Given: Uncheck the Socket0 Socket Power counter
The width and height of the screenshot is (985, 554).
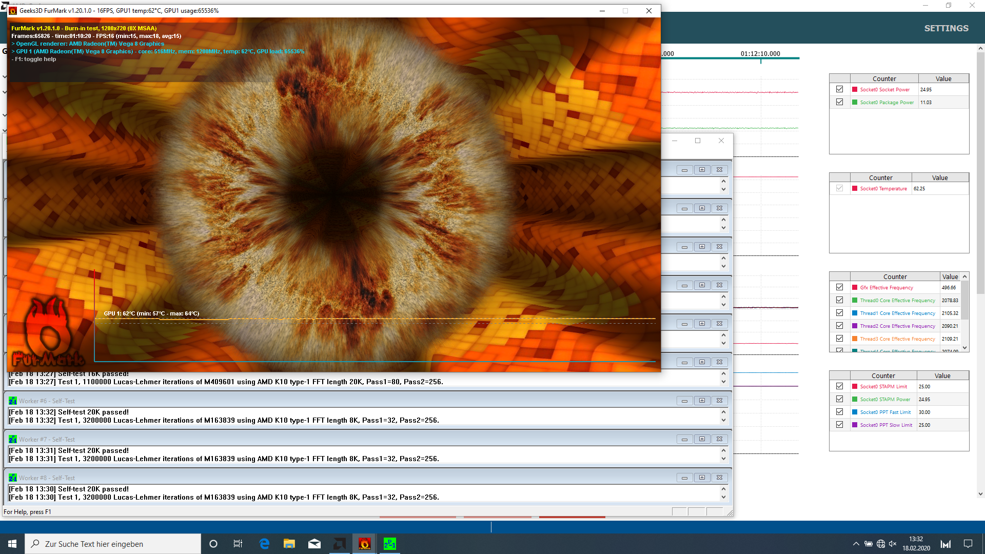Looking at the screenshot, I should pyautogui.click(x=839, y=89).
